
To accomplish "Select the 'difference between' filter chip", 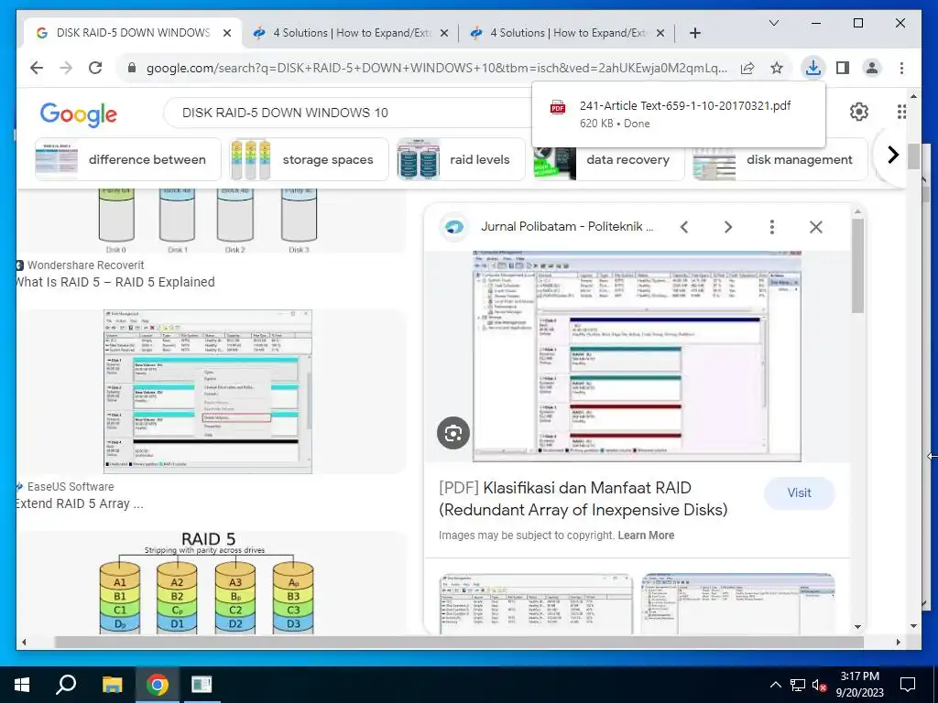I will [x=128, y=159].
